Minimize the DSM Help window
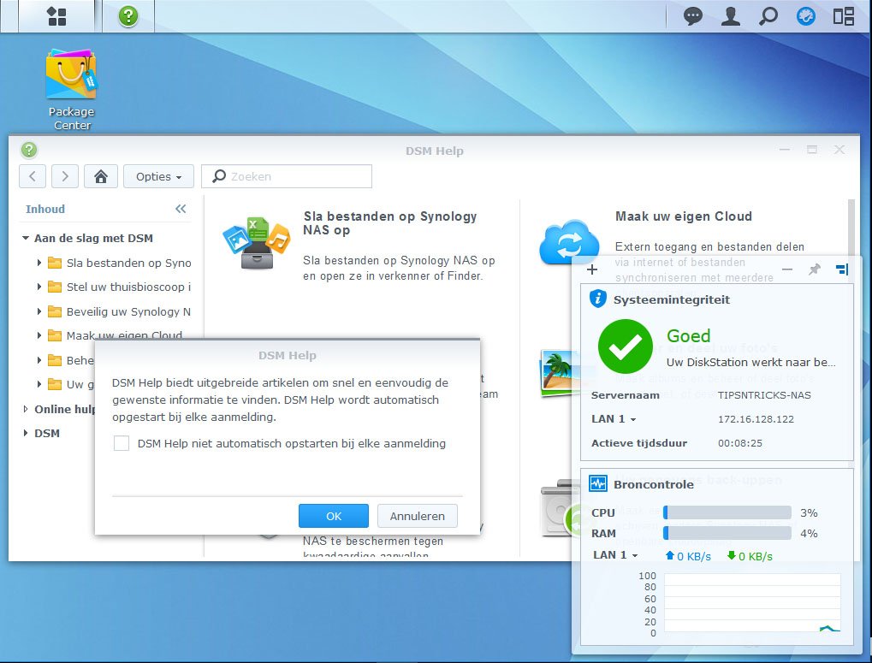Image resolution: width=872 pixels, height=663 pixels. [x=785, y=150]
